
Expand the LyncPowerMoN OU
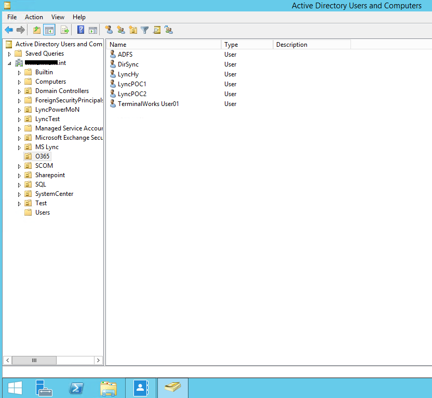point(19,110)
